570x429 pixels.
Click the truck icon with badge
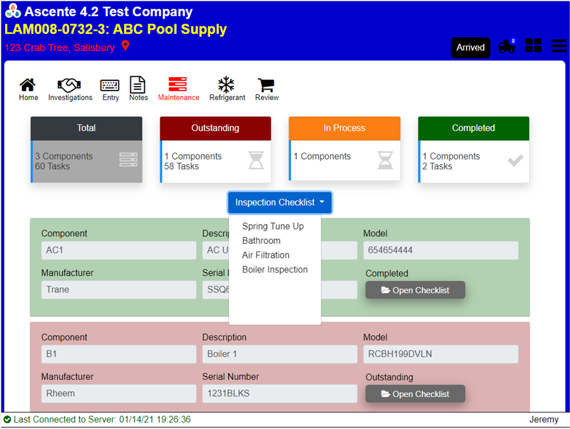[507, 47]
